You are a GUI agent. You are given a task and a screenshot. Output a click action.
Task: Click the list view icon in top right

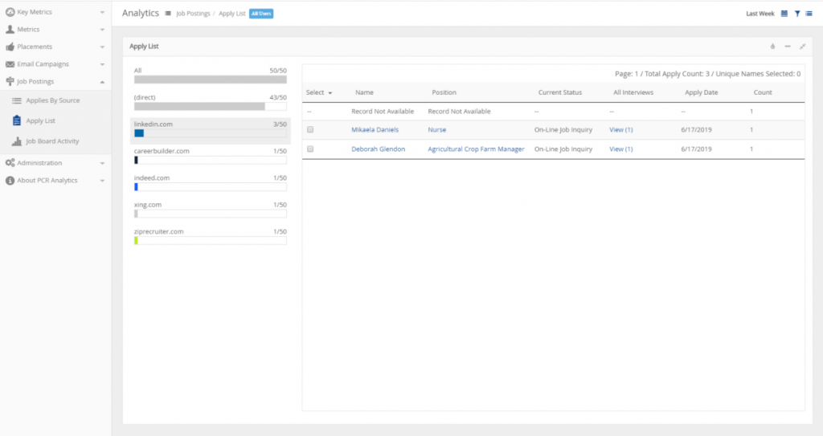(x=809, y=14)
